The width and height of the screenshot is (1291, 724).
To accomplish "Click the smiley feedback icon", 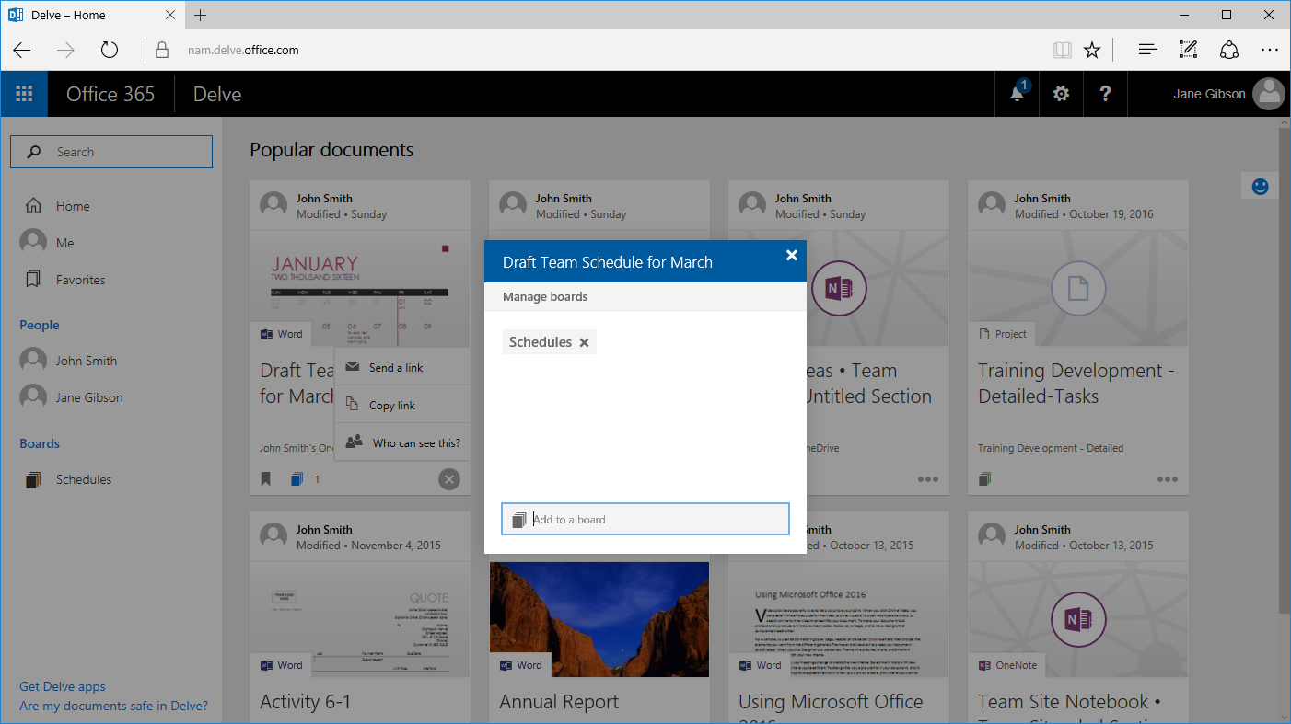I will [x=1261, y=186].
